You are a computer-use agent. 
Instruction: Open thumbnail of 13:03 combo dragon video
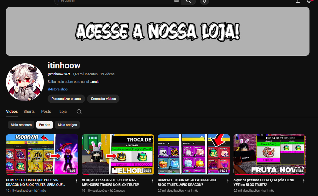click(x=42, y=154)
